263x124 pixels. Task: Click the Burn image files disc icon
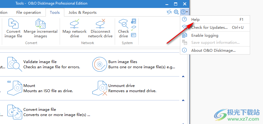click(99, 64)
